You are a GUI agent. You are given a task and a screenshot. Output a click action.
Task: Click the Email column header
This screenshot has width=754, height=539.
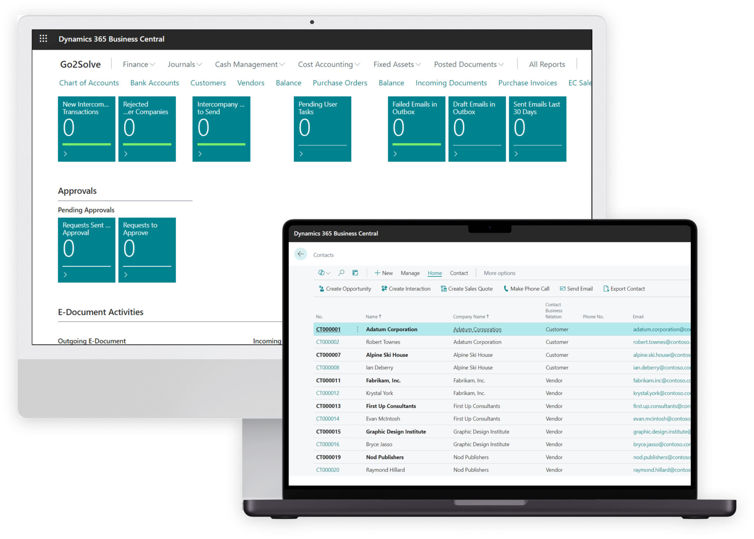[638, 317]
